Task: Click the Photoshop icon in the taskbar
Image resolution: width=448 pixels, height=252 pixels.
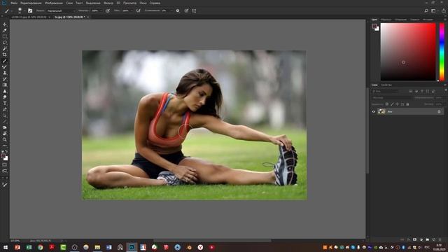Action: (x=132, y=247)
